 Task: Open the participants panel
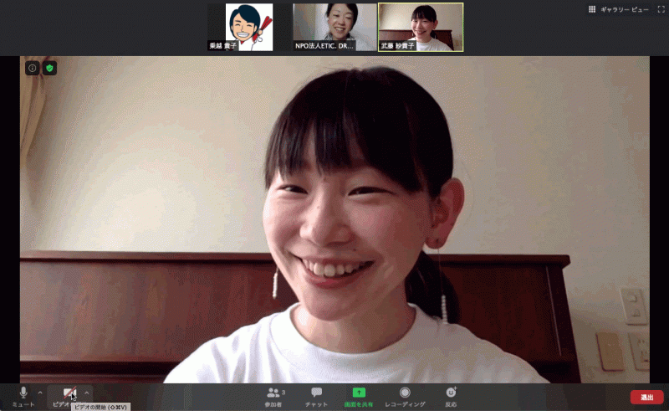[x=275, y=396]
